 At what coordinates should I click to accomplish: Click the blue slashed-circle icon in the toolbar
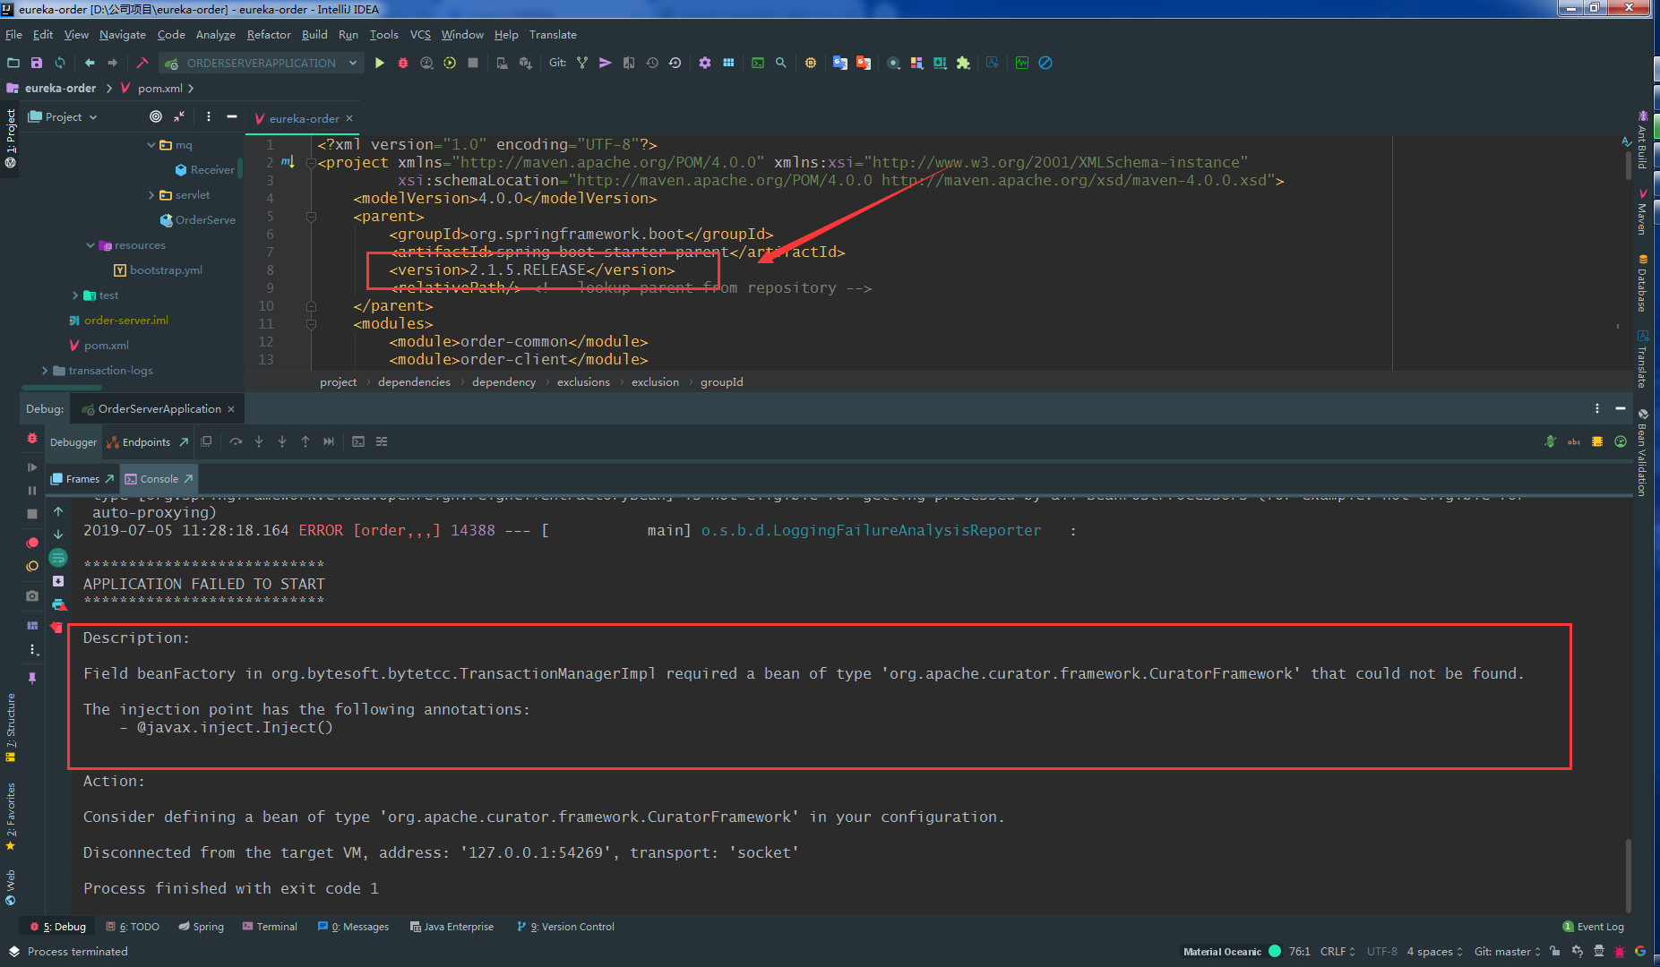(1045, 63)
